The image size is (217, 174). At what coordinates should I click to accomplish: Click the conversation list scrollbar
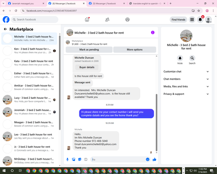60,83
